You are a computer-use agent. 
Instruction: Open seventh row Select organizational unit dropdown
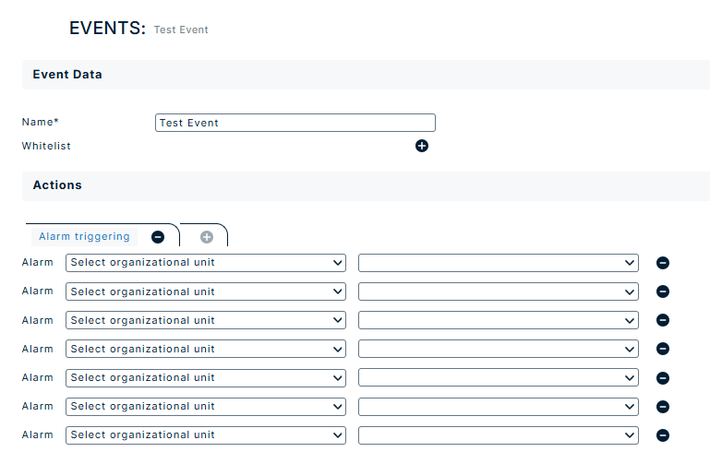pos(206,435)
